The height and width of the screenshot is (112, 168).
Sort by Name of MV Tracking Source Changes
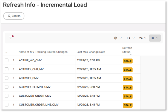click(43, 52)
